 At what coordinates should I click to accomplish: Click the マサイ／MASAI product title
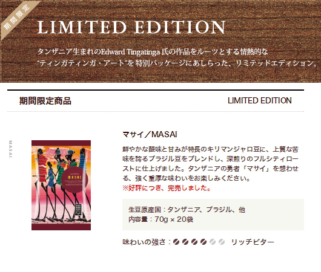pos(150,134)
